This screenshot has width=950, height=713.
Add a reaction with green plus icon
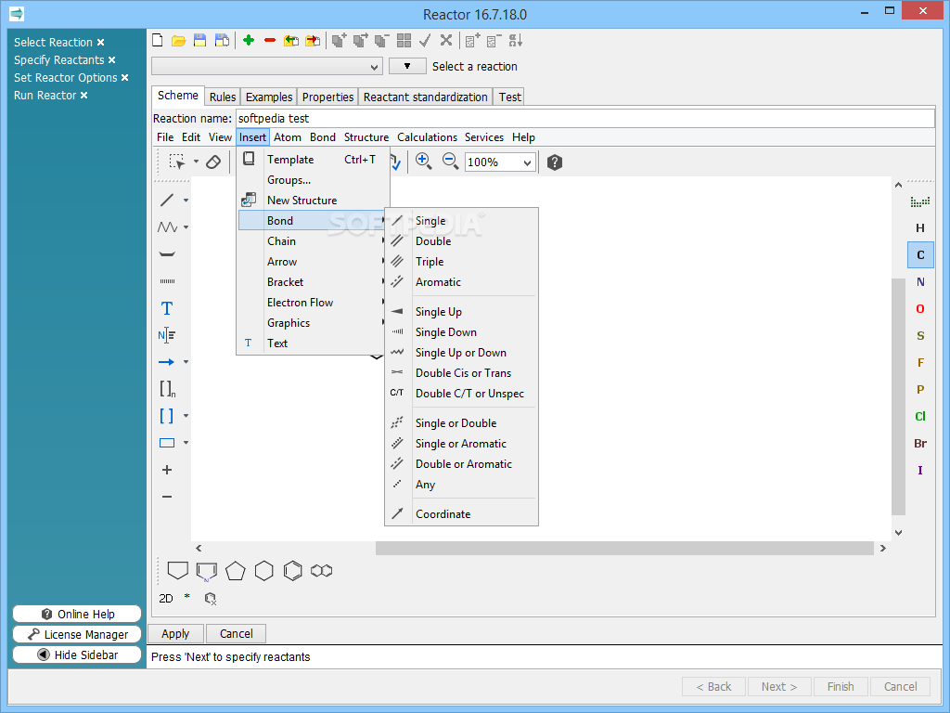click(x=248, y=41)
